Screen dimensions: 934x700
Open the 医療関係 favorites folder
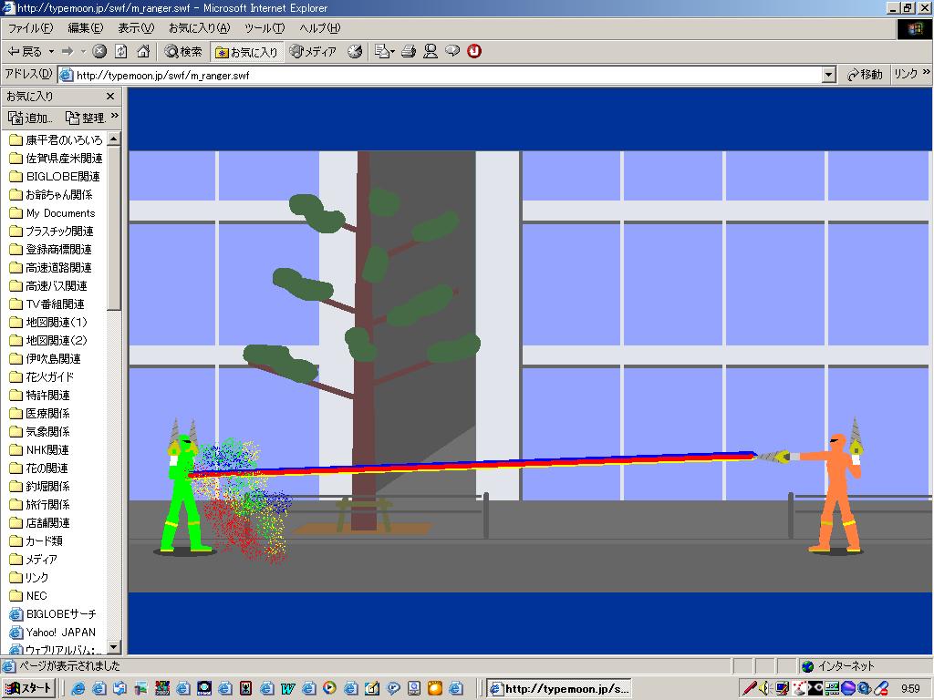coord(40,413)
